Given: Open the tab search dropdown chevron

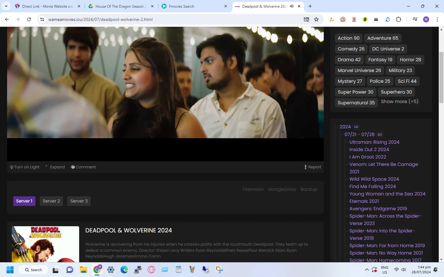Looking at the screenshot, I should click(6, 6).
